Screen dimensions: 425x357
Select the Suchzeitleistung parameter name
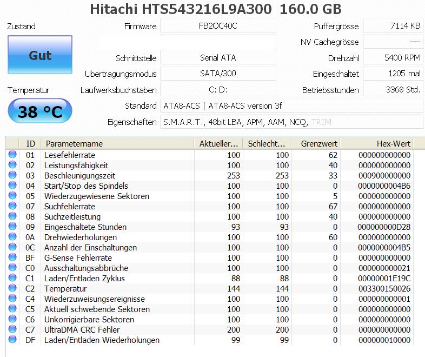pyautogui.click(x=72, y=217)
